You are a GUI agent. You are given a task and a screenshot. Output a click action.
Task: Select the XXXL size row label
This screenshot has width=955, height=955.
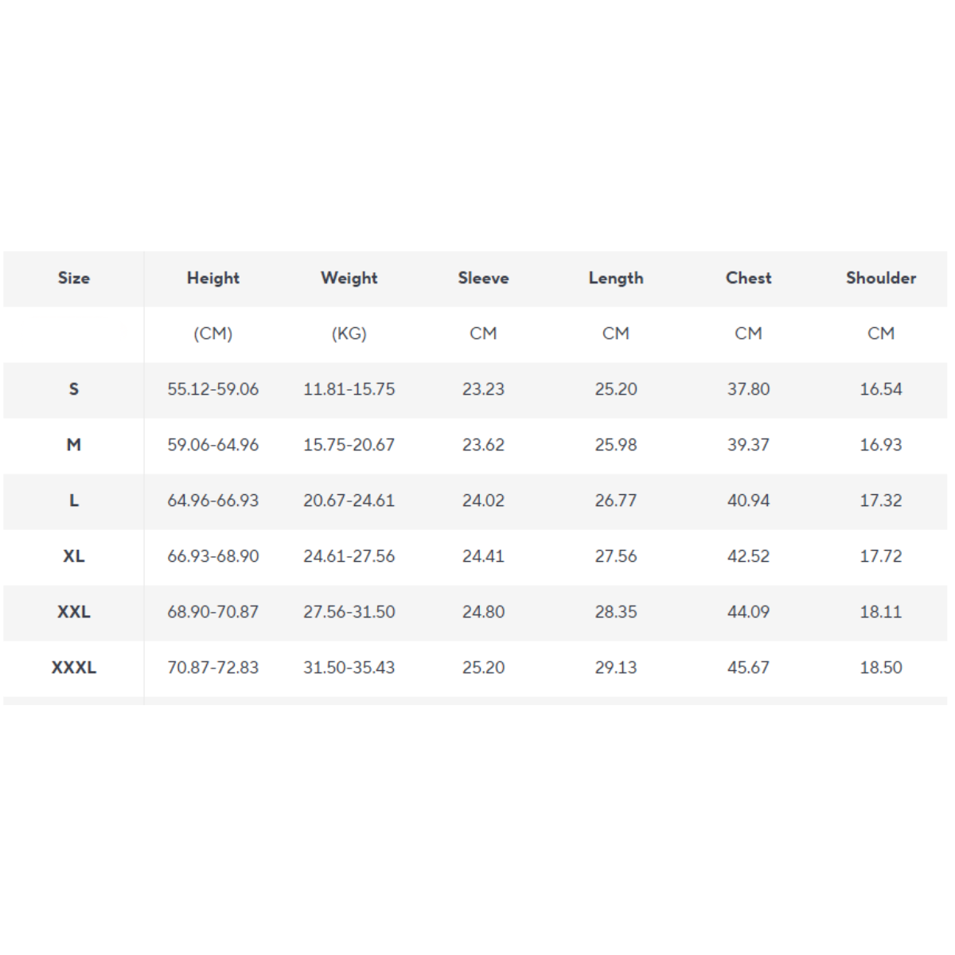coord(73,668)
